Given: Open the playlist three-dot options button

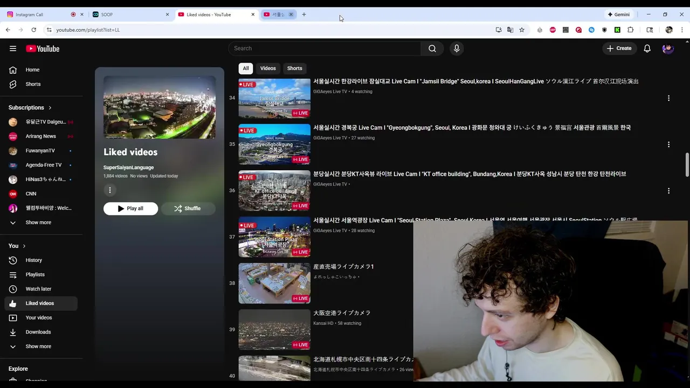Looking at the screenshot, I should [x=110, y=190].
